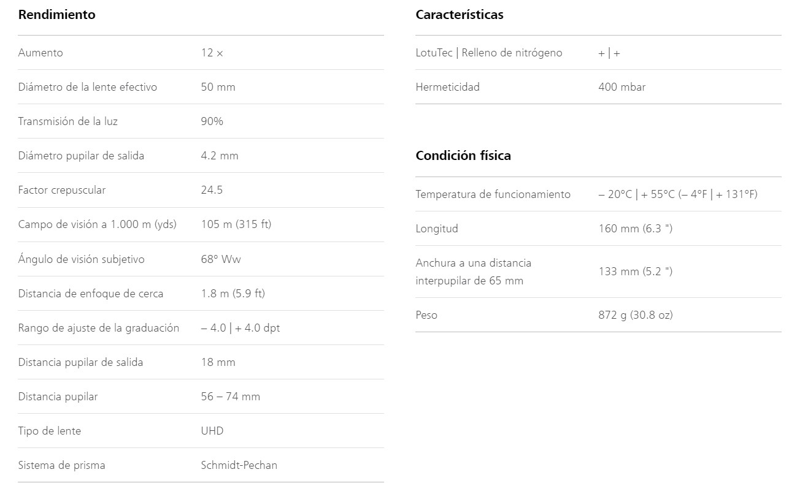808x483 pixels.
Task: Click the Características section heading
Action: click(460, 15)
